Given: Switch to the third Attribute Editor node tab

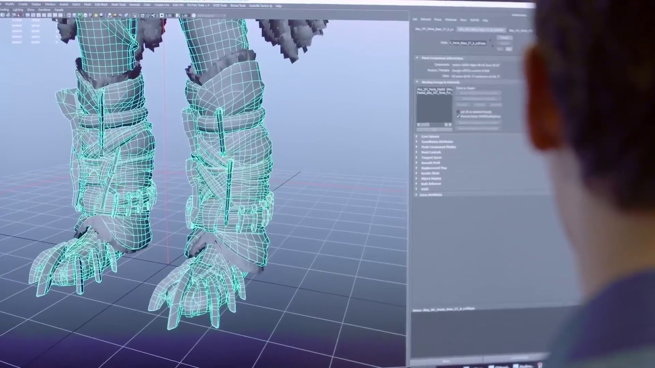Looking at the screenshot, I should (521, 31).
